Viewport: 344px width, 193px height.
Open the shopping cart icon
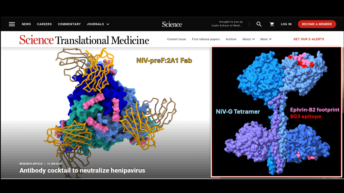(272, 24)
